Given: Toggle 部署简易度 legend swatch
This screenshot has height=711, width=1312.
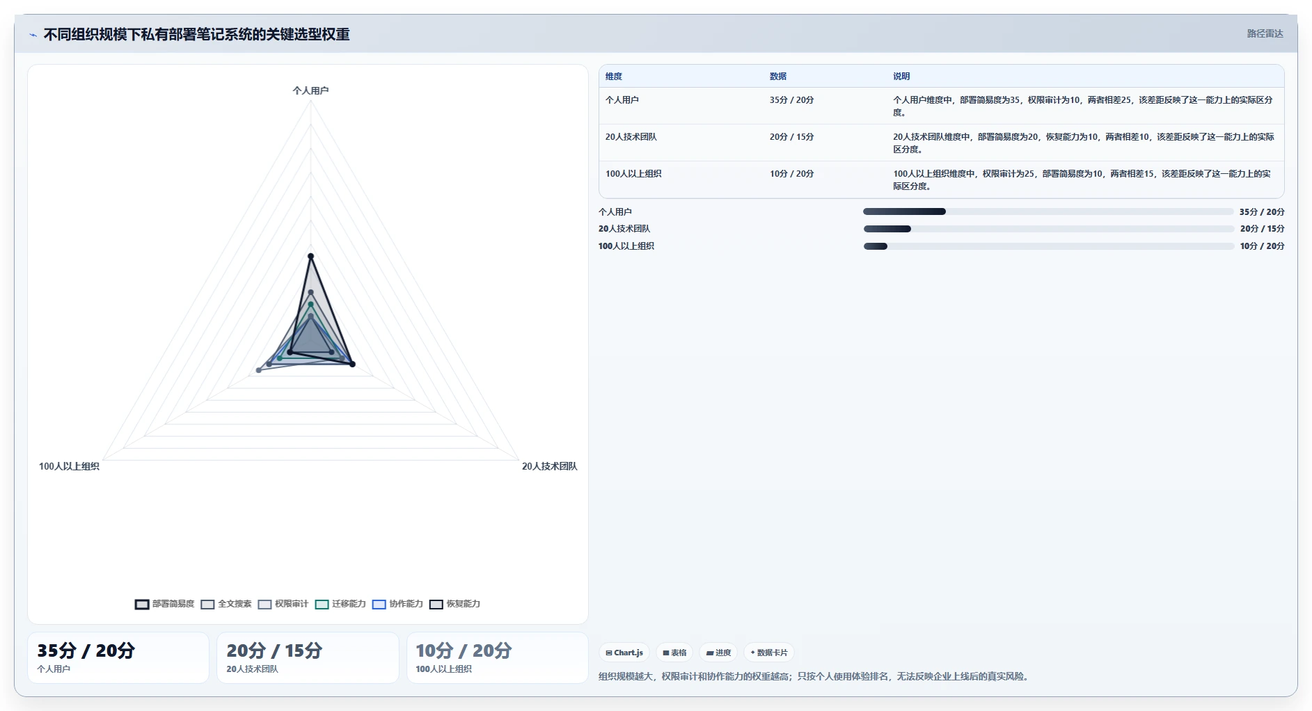Looking at the screenshot, I should point(142,604).
